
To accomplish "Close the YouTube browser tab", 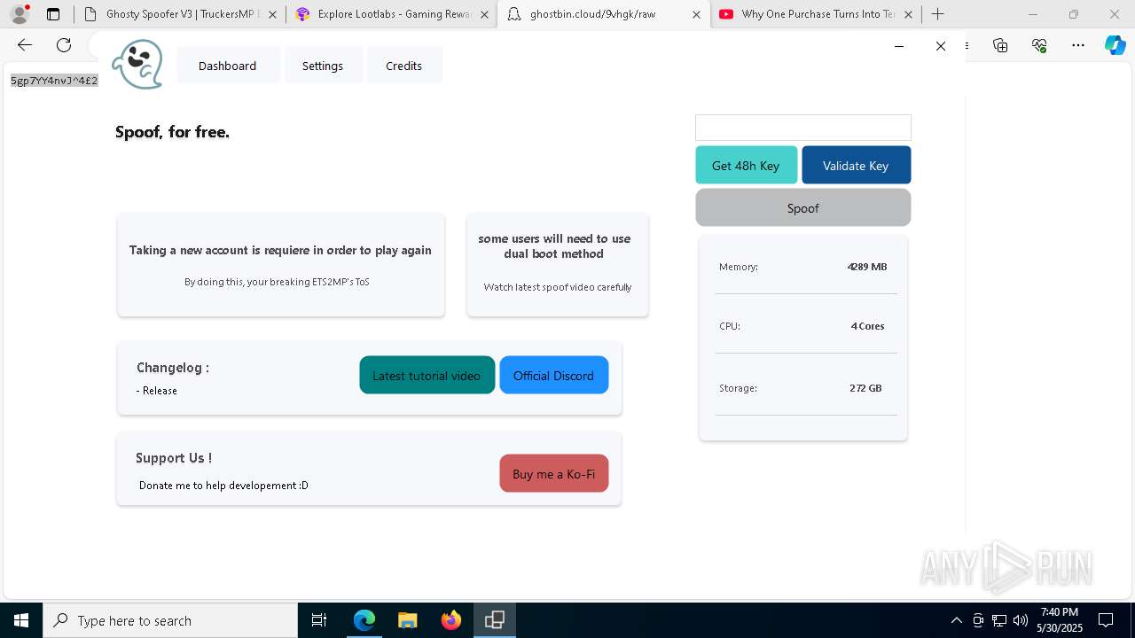I will pyautogui.click(x=908, y=14).
